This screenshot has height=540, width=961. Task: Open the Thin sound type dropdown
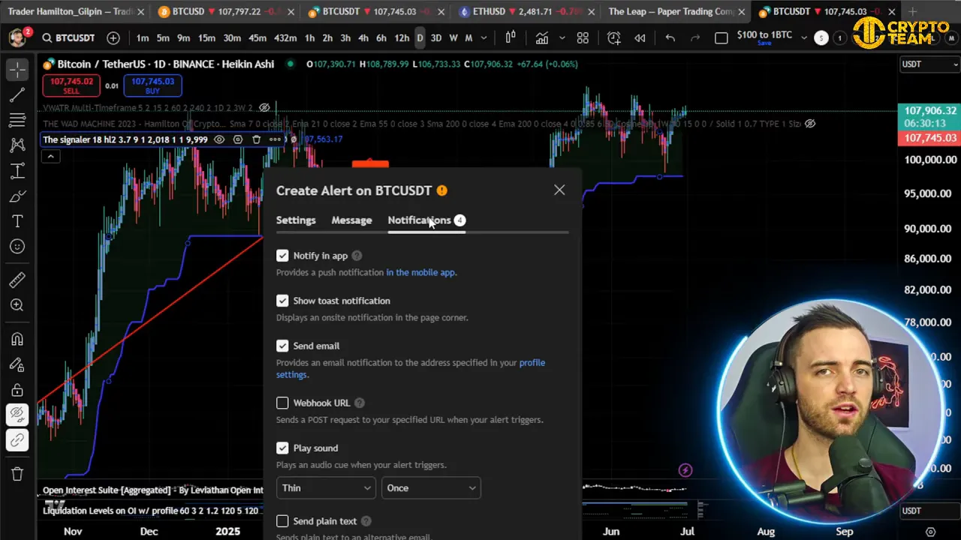pos(326,488)
